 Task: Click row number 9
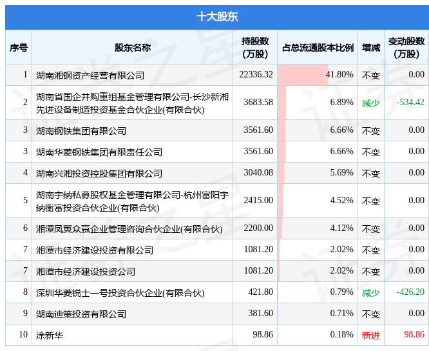(26, 313)
